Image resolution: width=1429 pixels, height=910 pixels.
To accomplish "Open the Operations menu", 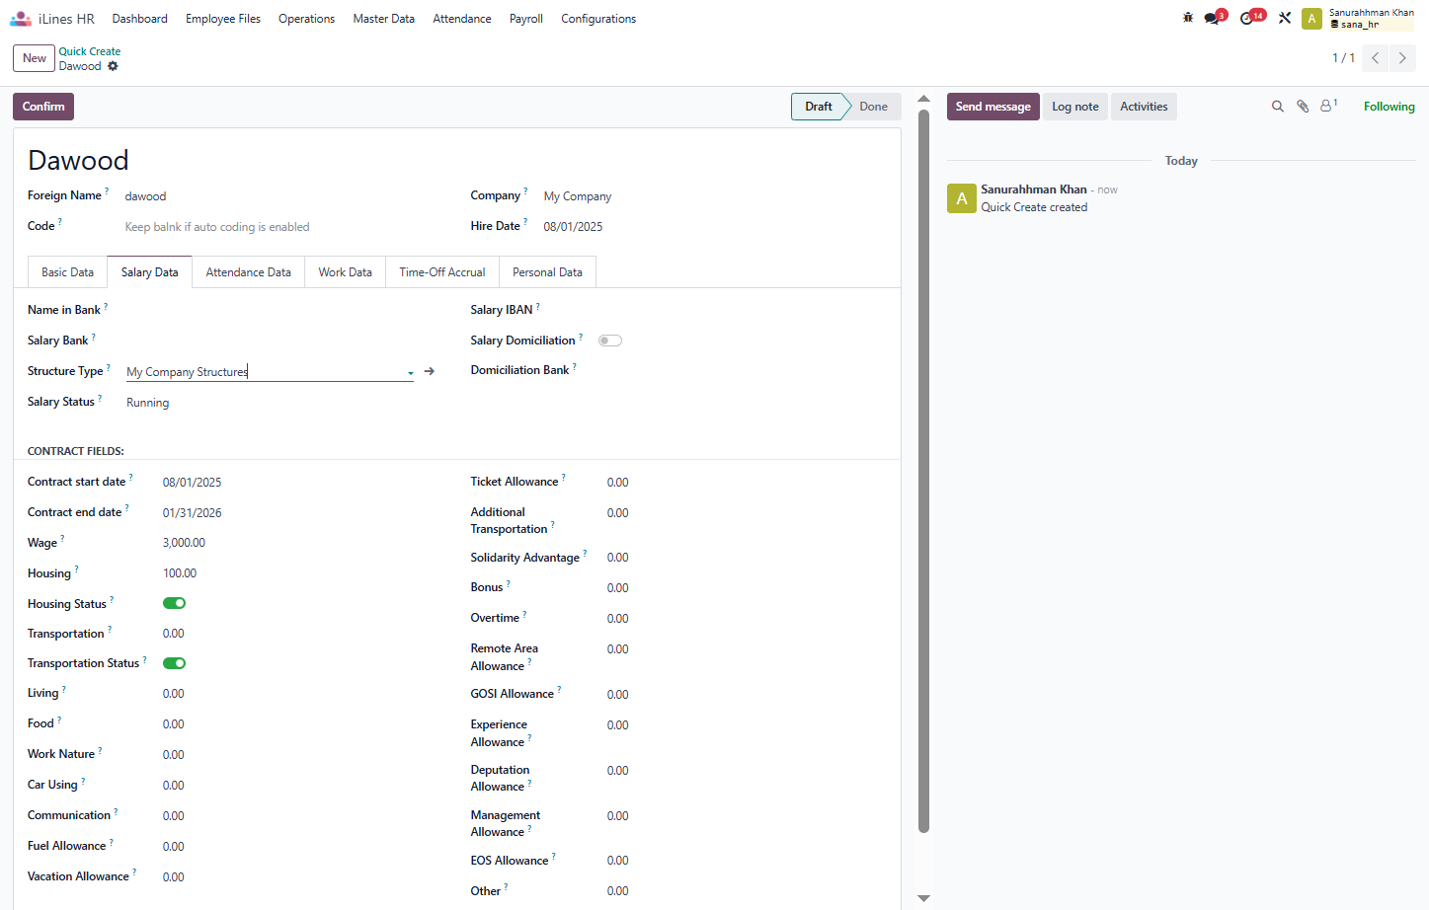I will [306, 19].
